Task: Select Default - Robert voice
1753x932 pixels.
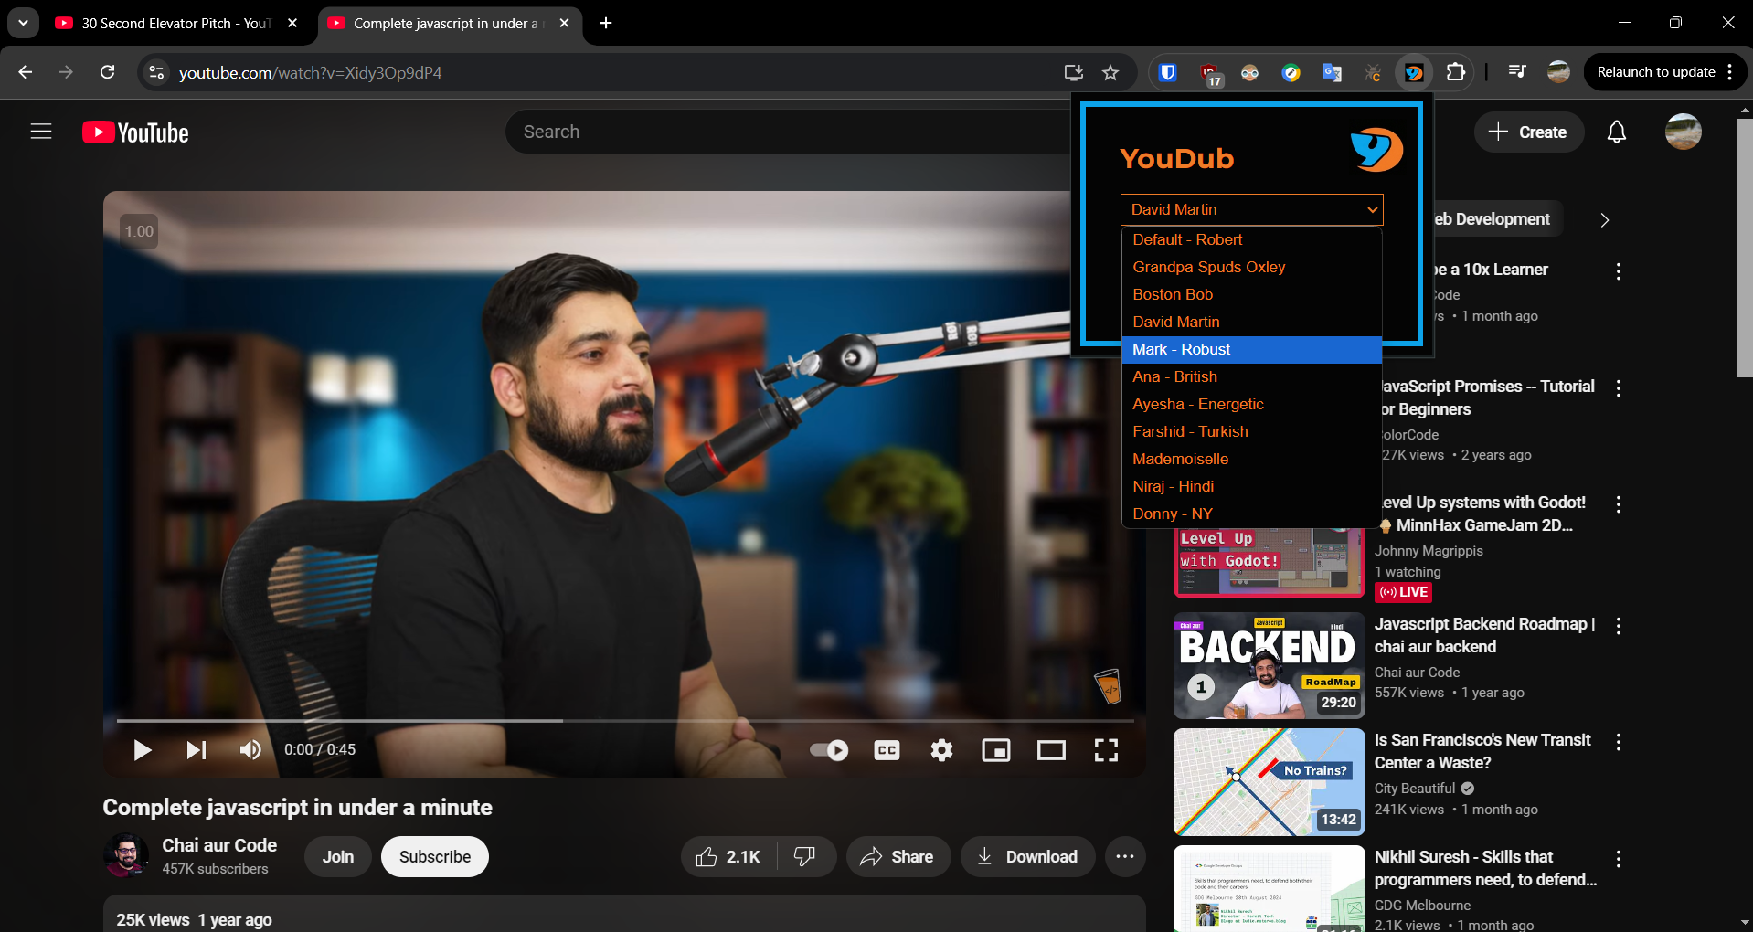Action: click(x=1251, y=239)
